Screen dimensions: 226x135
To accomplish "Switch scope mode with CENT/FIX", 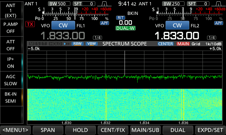I will tap(113, 130).
